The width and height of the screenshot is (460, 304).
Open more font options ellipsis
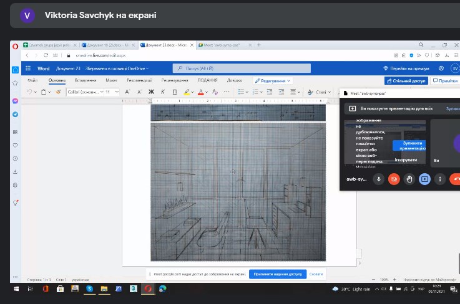click(x=227, y=92)
